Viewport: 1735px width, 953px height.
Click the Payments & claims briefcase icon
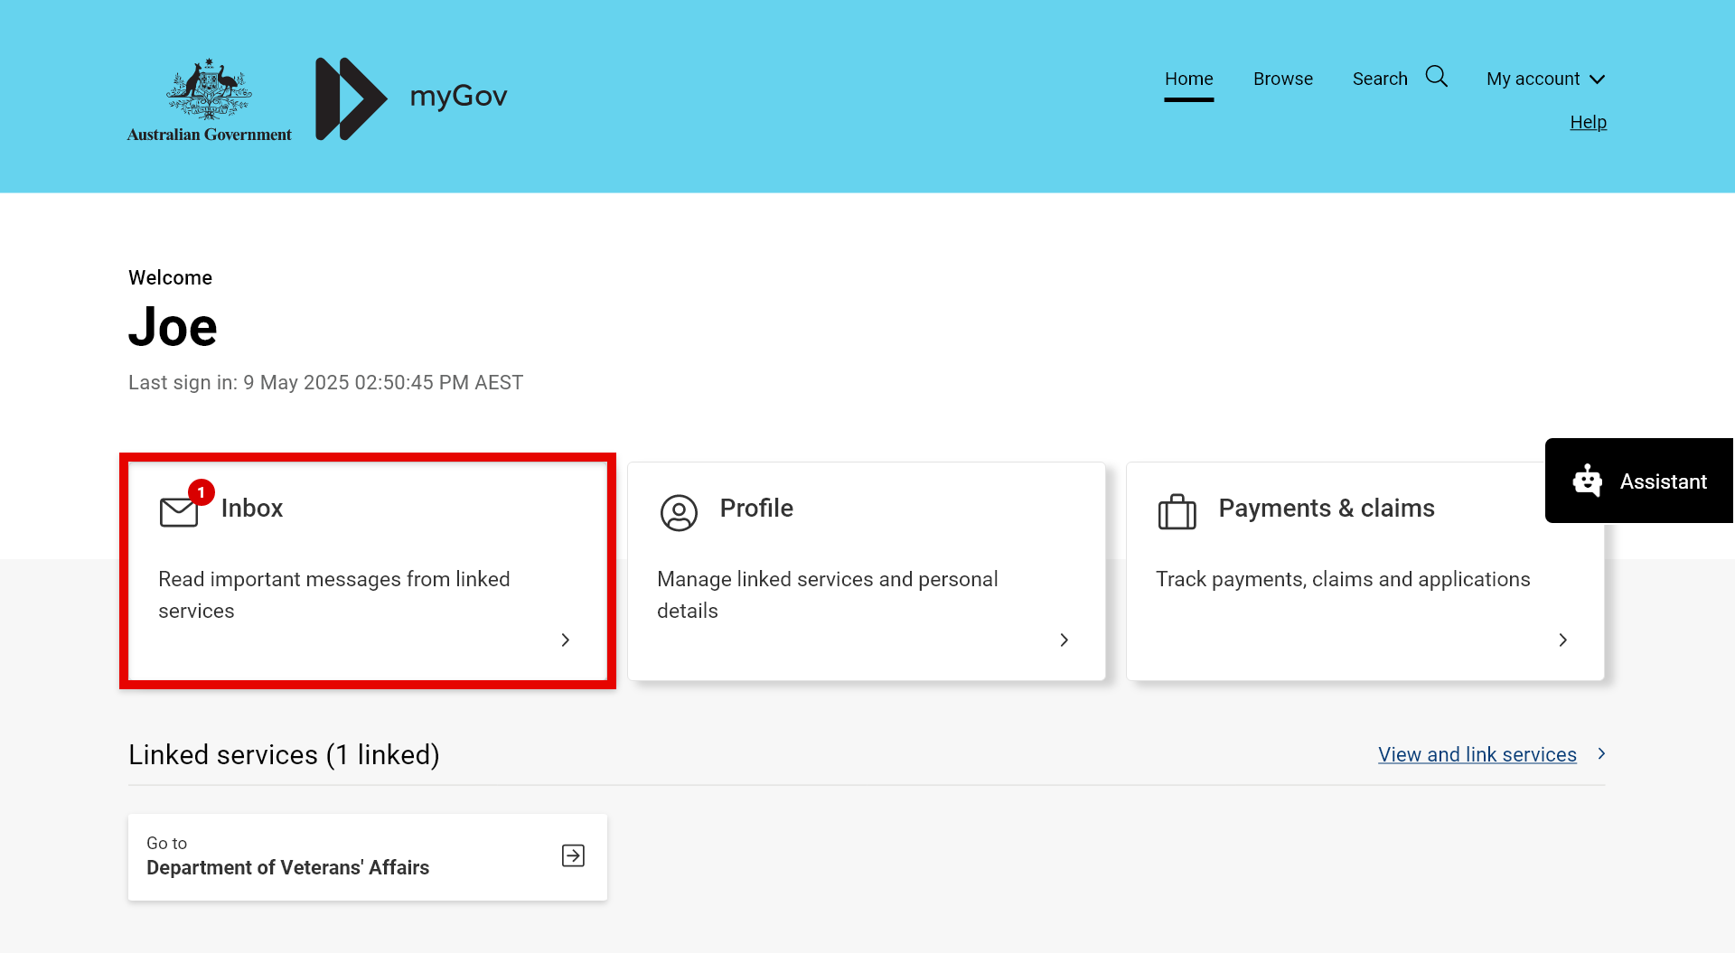click(x=1177, y=511)
